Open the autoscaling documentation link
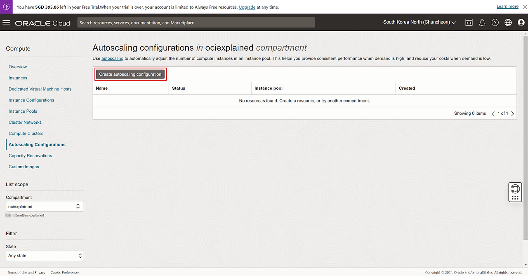The height and width of the screenshot is (276, 528). pos(112,58)
